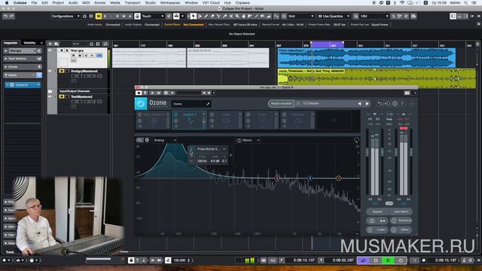Search tracks in the track list
Image resolution: width=482 pixels, height=271 pixels.
(105, 44)
